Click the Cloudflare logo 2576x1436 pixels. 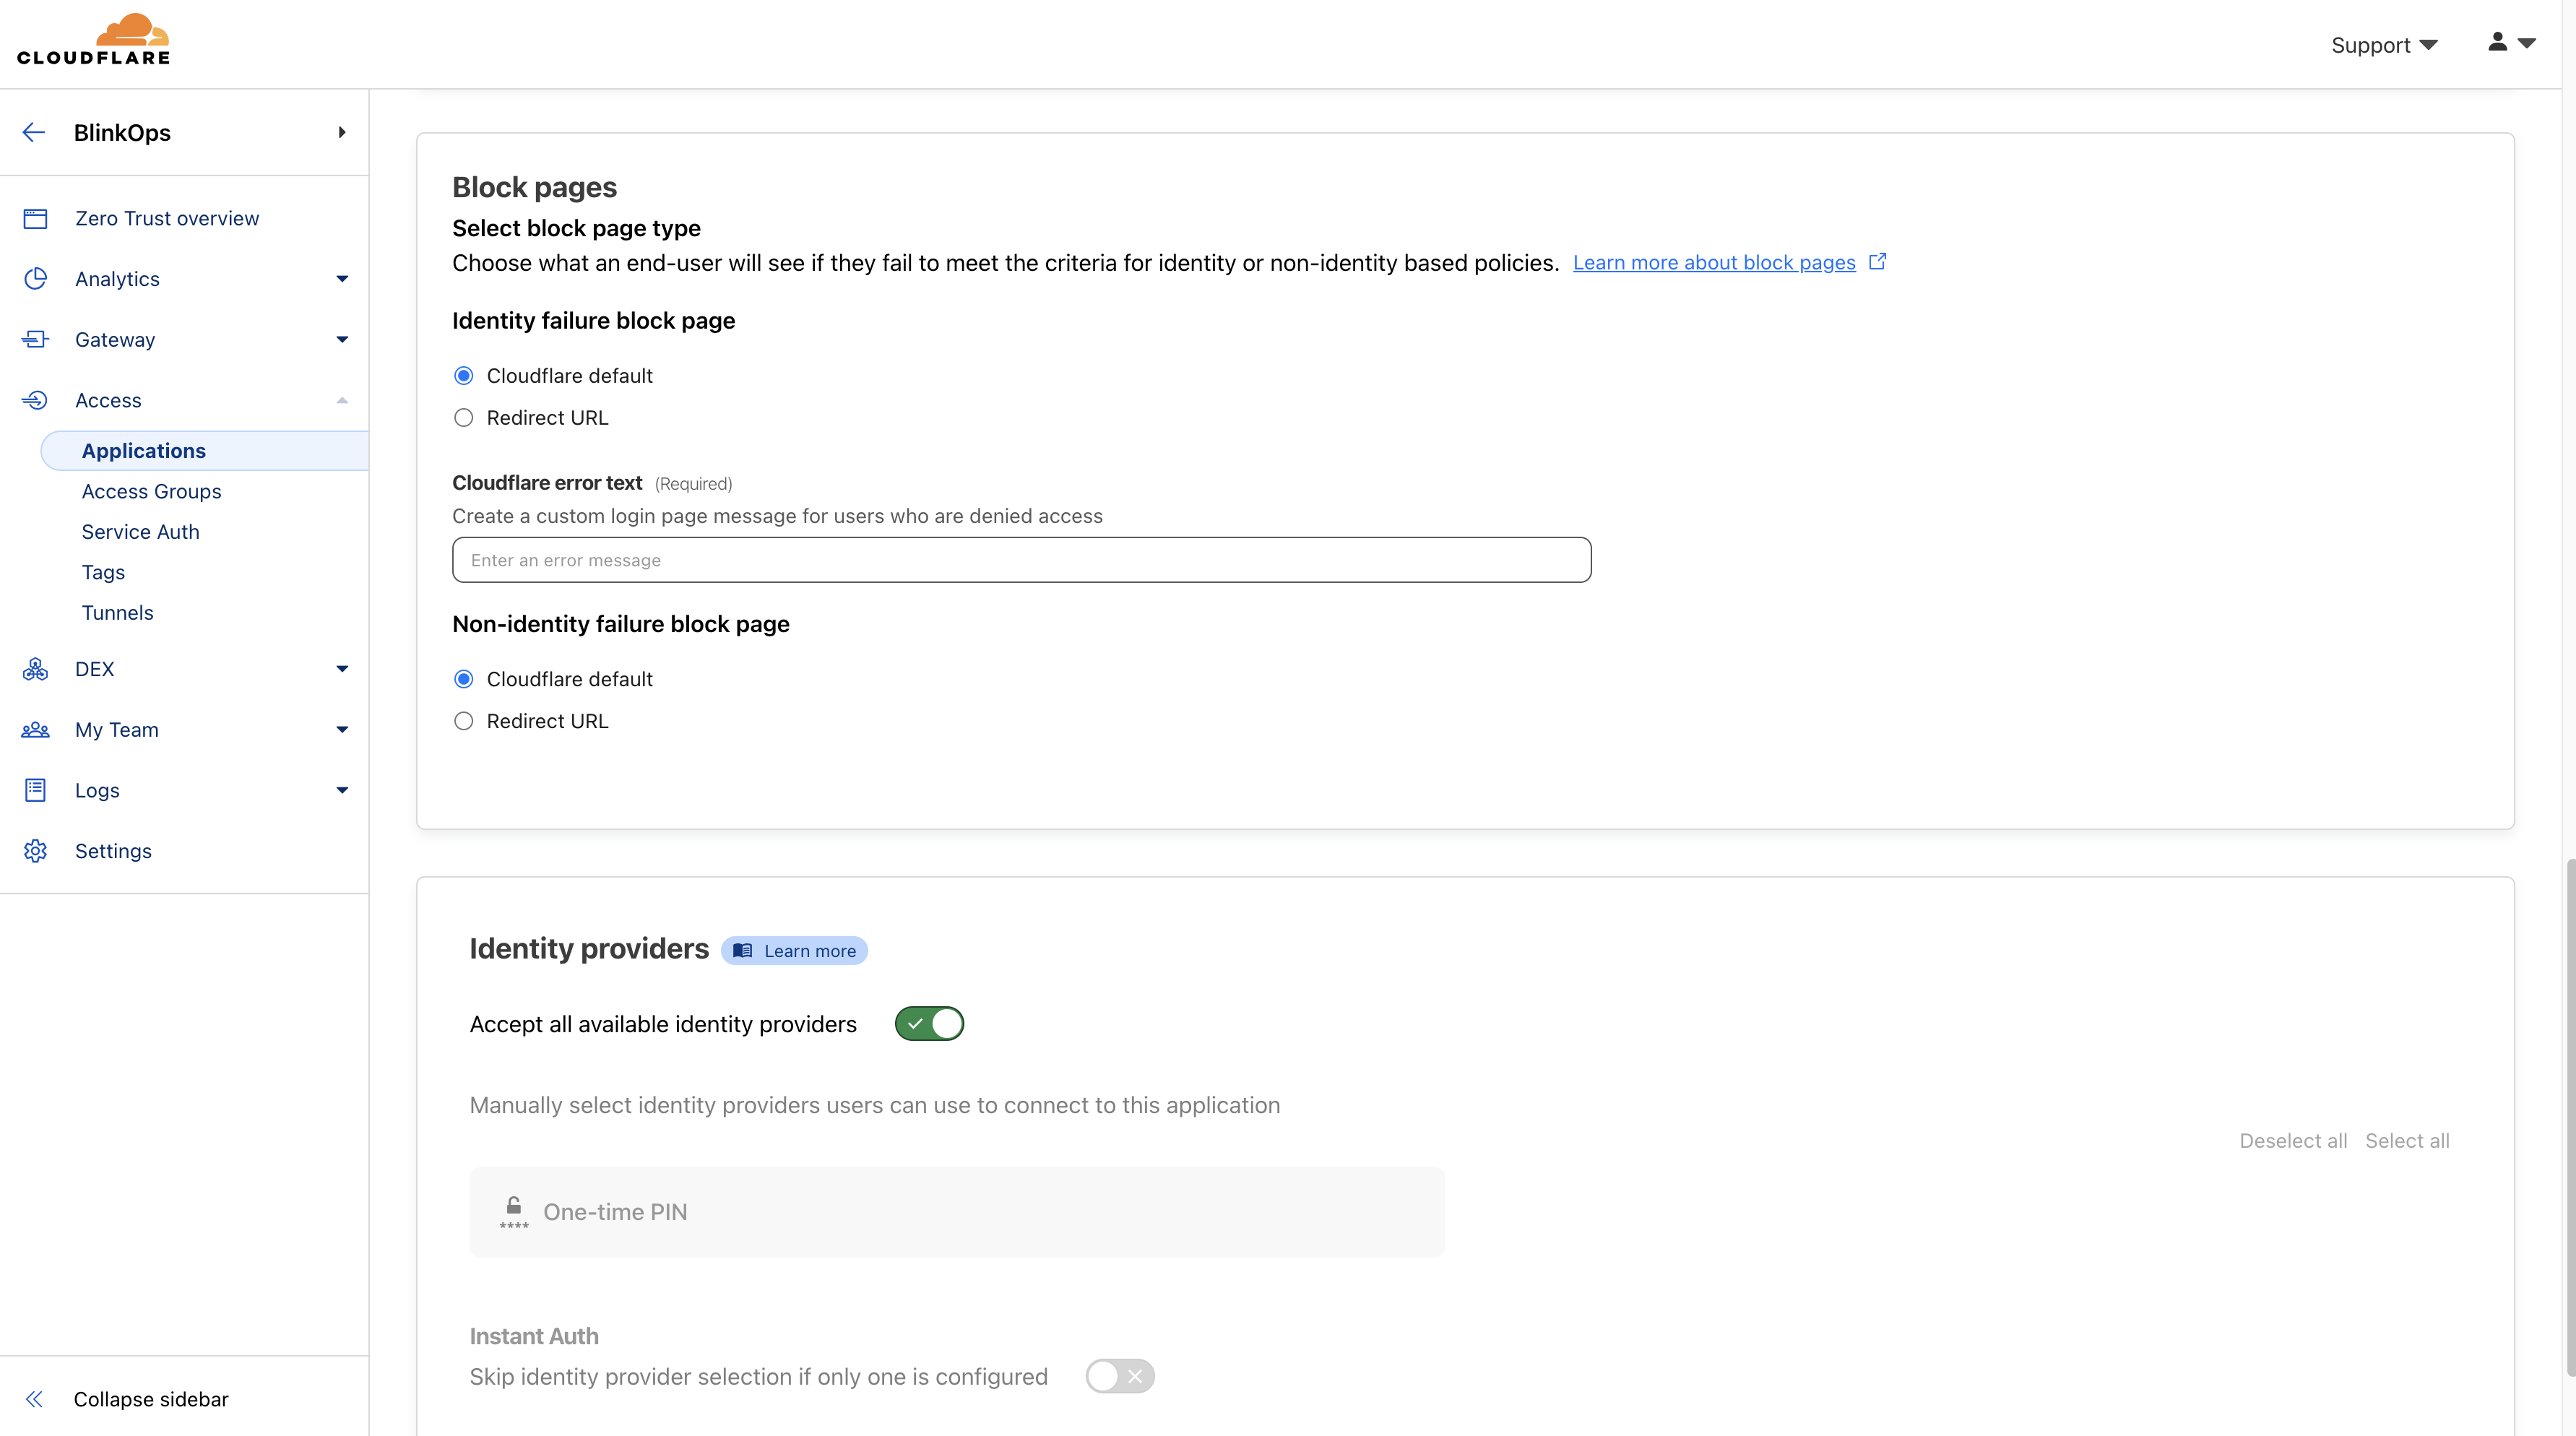(x=93, y=40)
